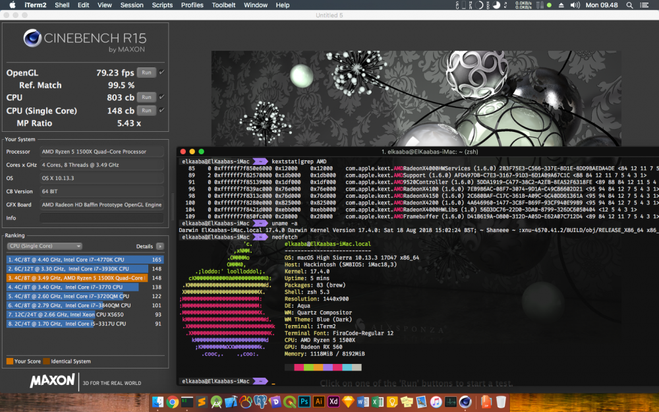Run the OpenGL benchmark

(x=146, y=73)
